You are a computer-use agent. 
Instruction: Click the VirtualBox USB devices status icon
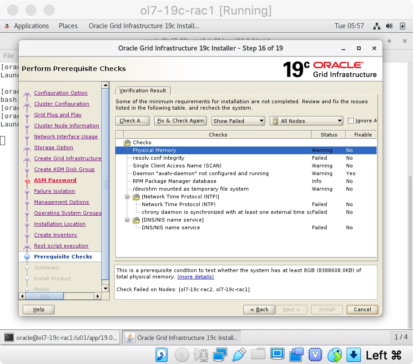pyautogui.click(x=239, y=355)
